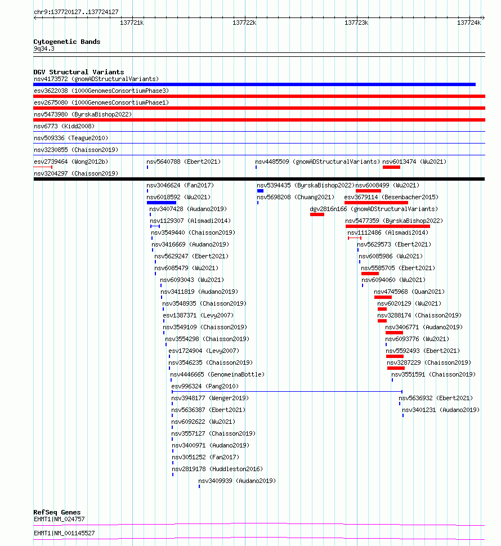The width and height of the screenshot is (501, 546).
Task: Open esv996324 Pang2010 variant
Action: pos(205,387)
